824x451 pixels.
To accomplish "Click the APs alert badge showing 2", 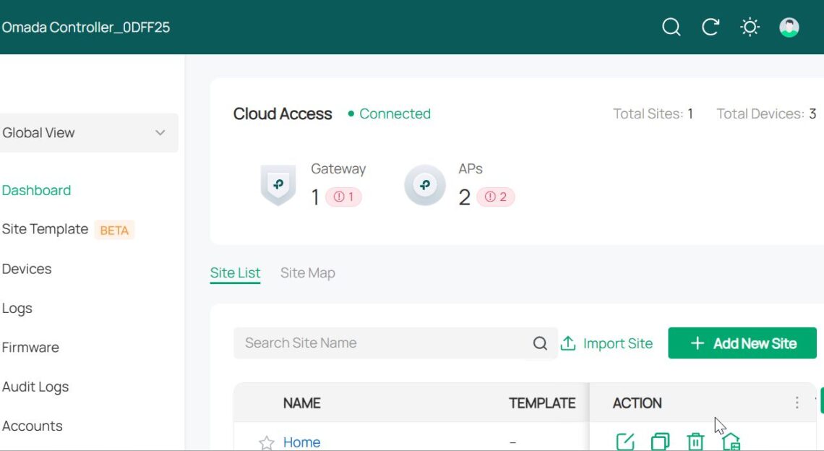I will click(497, 197).
